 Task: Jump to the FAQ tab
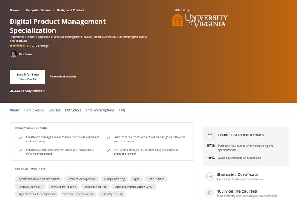pyautogui.click(x=122, y=110)
